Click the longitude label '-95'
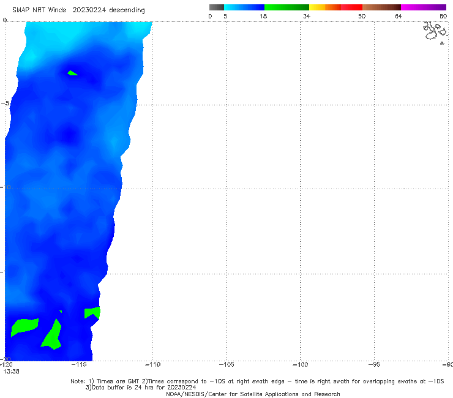The image size is (453, 398). pyautogui.click(x=374, y=364)
